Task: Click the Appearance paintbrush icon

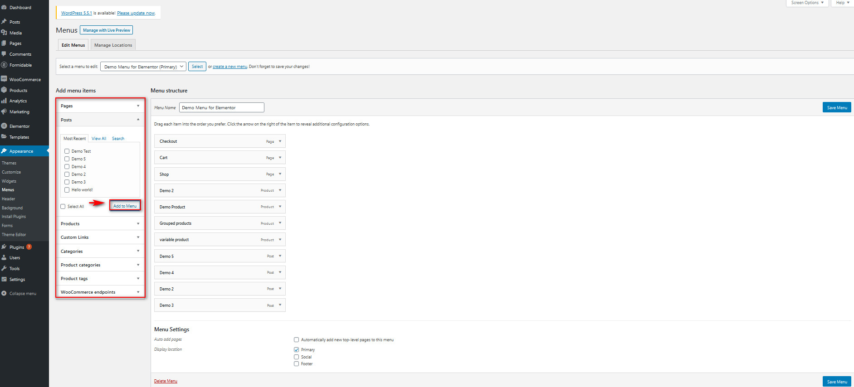Action: (x=4, y=151)
